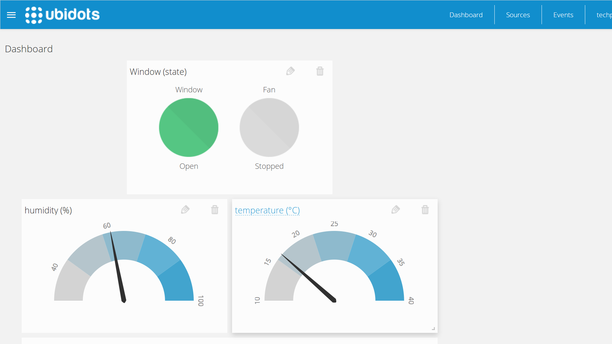Click the edit pencil icon on Window state widget

click(290, 71)
